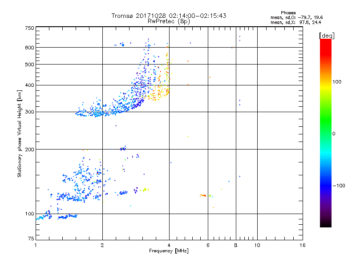This screenshot has height=267, width=356.
Task: Click the colorbar label '-100'
Action: click(x=339, y=186)
